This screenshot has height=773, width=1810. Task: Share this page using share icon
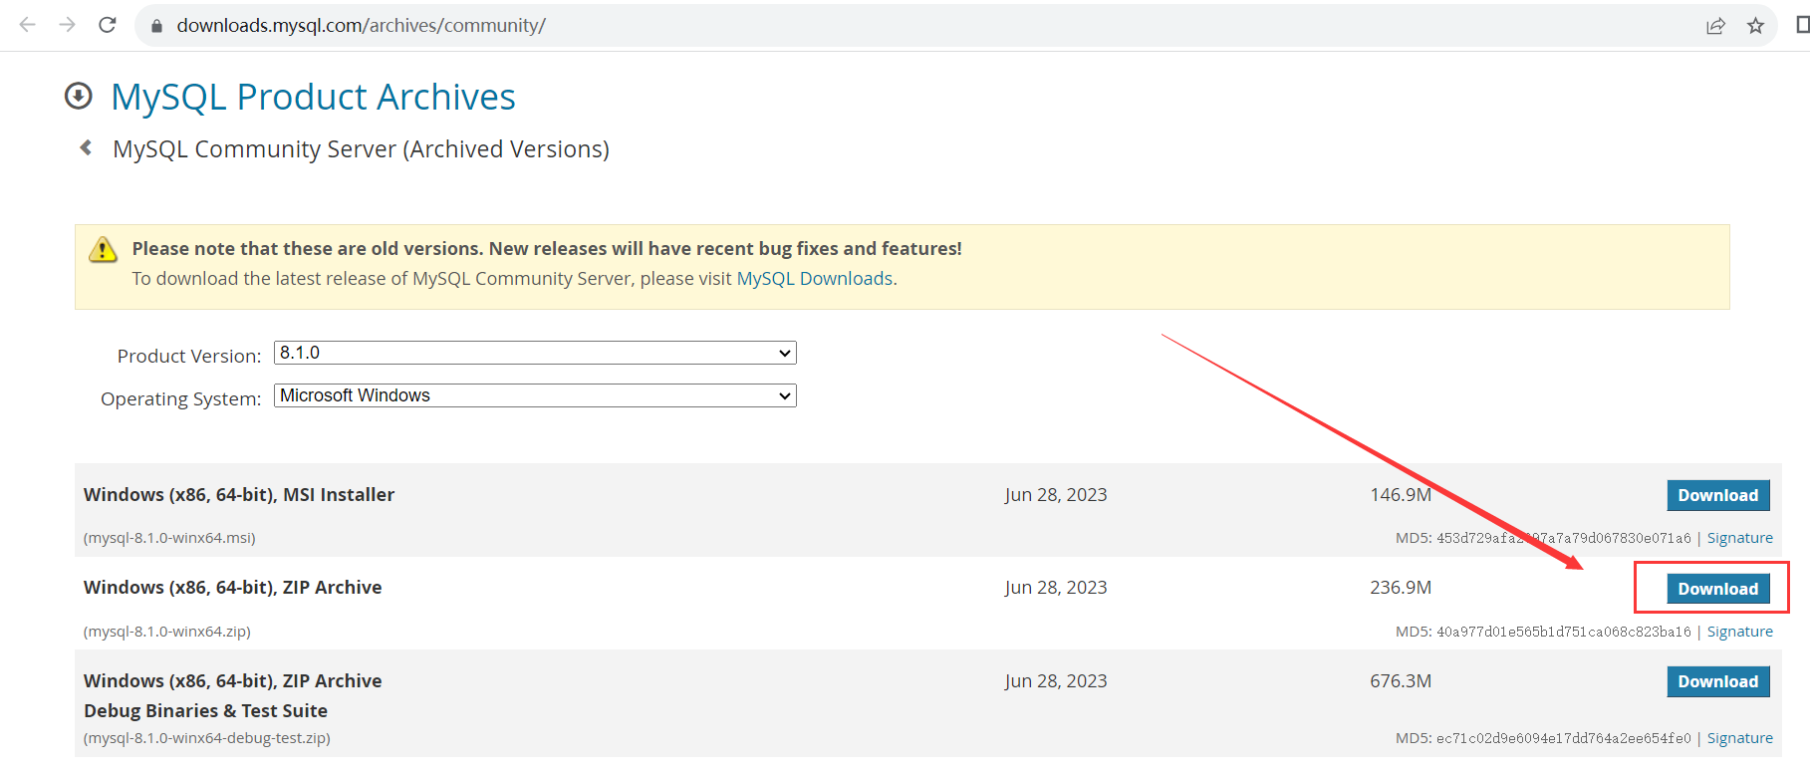point(1715,26)
